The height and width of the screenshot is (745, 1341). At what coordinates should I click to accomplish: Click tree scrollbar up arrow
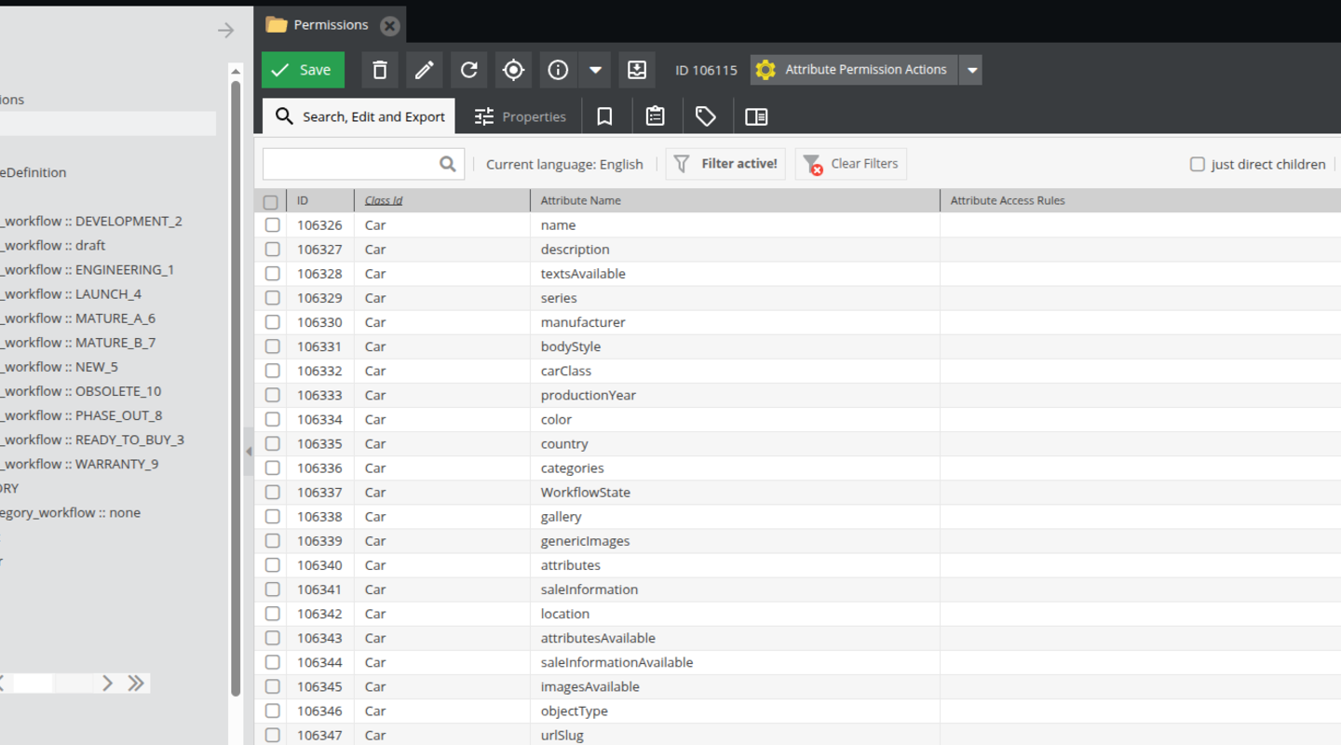[x=236, y=72]
